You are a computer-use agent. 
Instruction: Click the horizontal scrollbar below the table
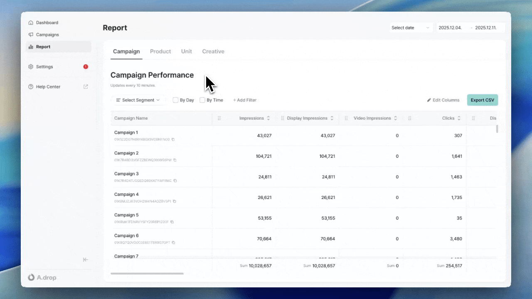pos(147,273)
